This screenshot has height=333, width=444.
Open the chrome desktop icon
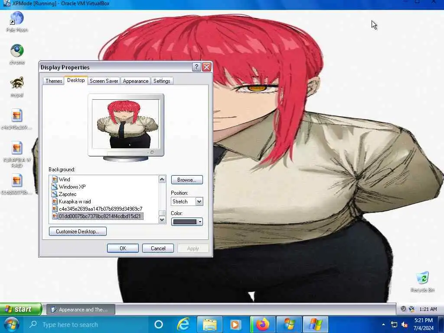(x=17, y=54)
